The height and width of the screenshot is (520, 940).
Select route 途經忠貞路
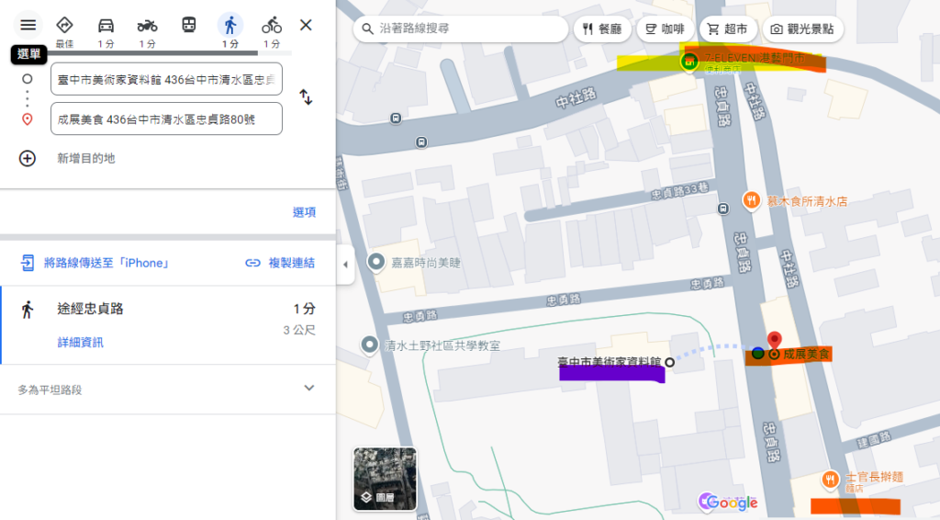[168, 325]
